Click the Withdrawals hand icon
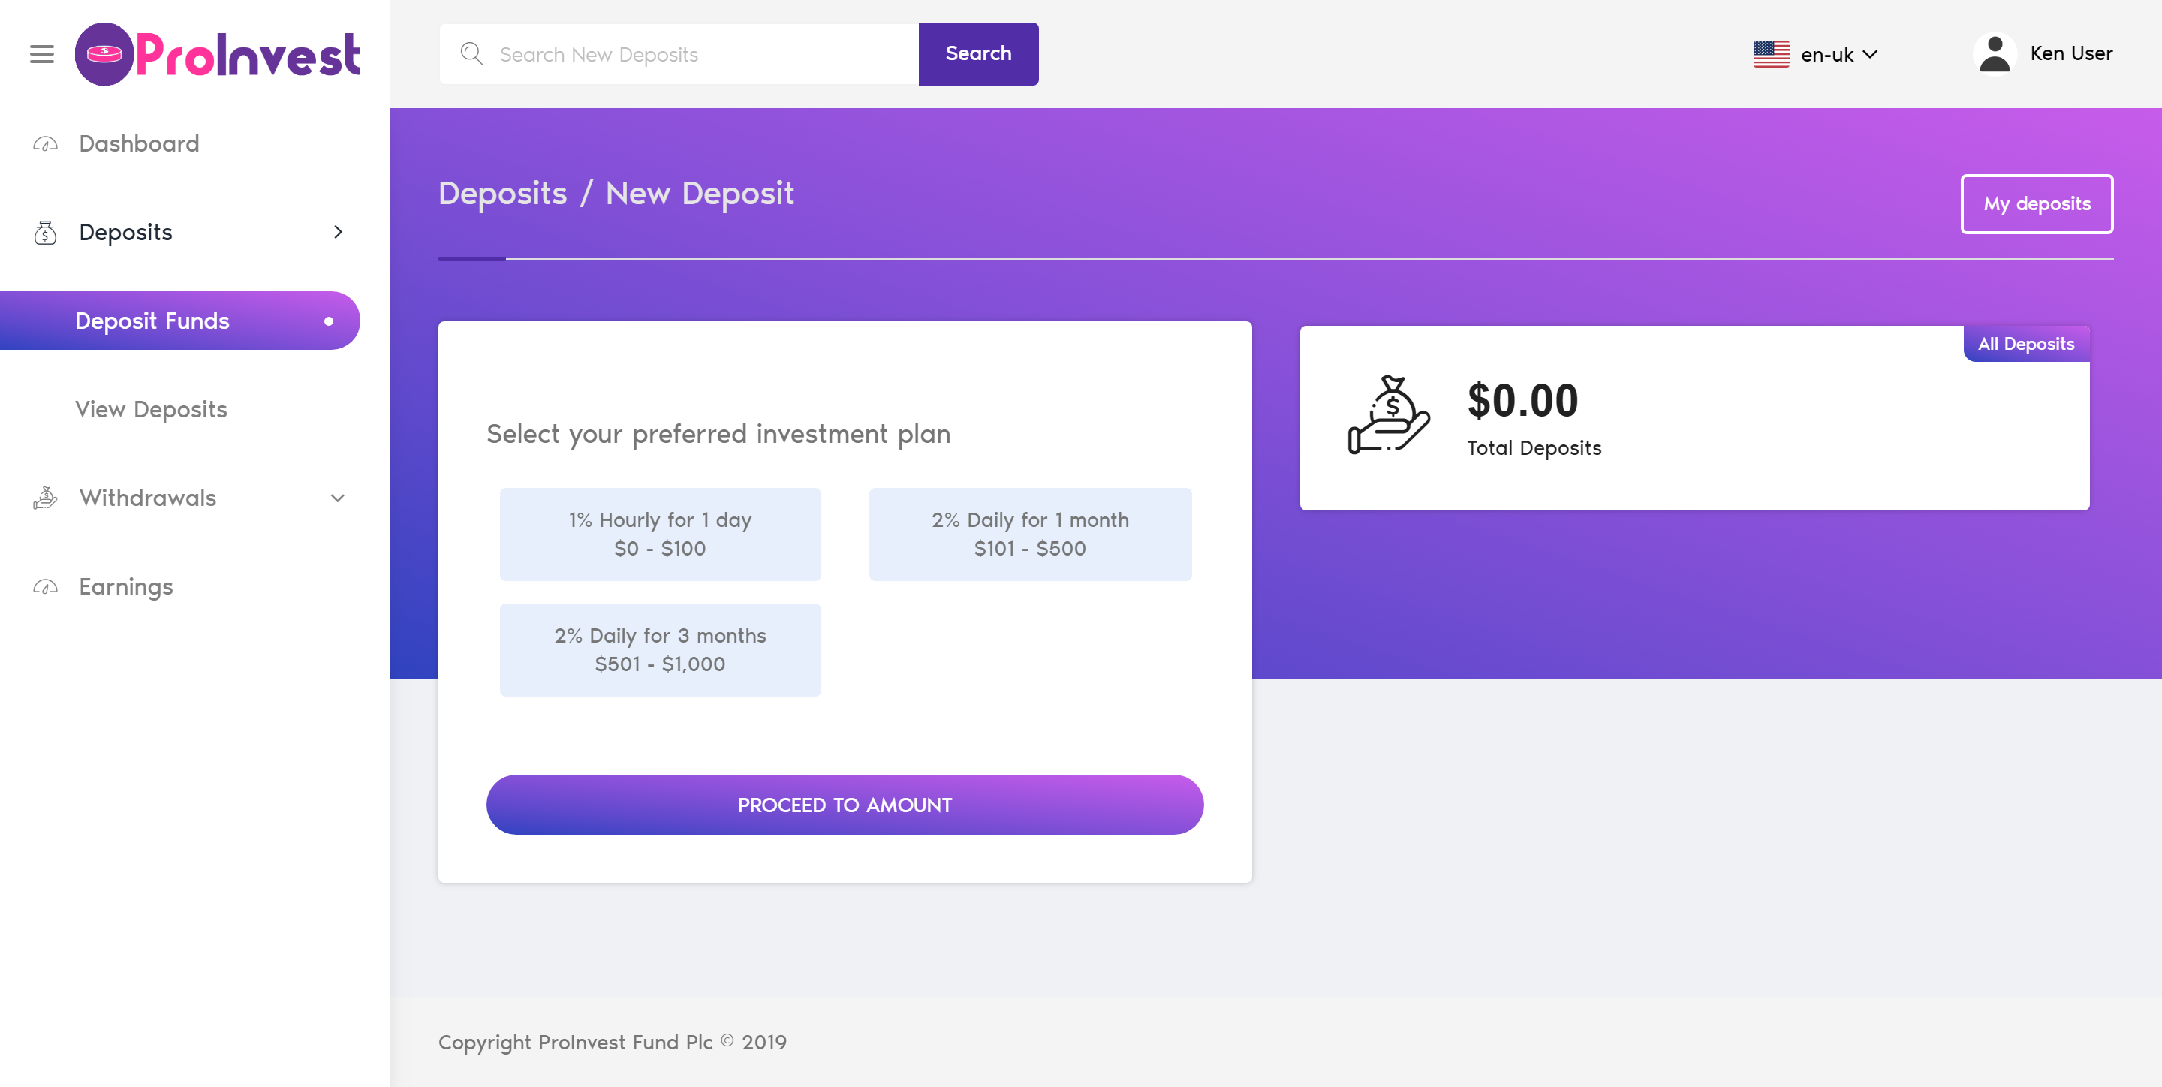 pos(45,498)
